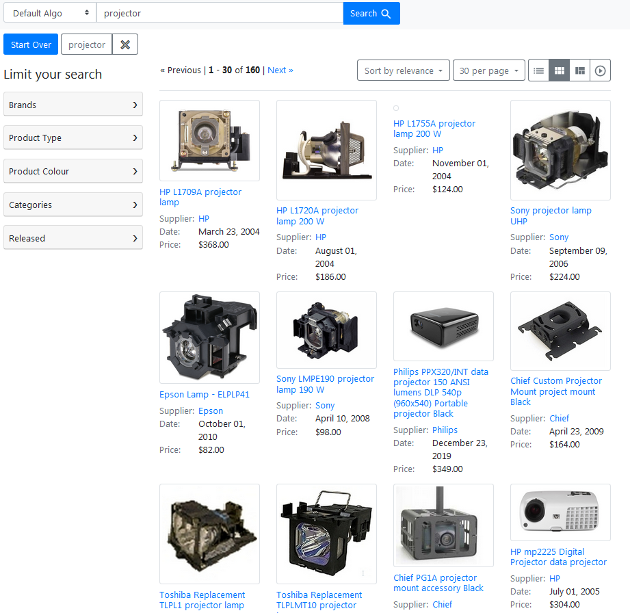Open 30 per page dropdown
Screen dimensions: 630x613
pos(488,70)
